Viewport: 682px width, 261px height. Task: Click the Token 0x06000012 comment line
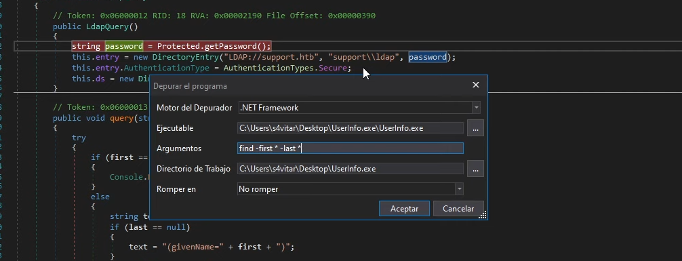coord(214,16)
